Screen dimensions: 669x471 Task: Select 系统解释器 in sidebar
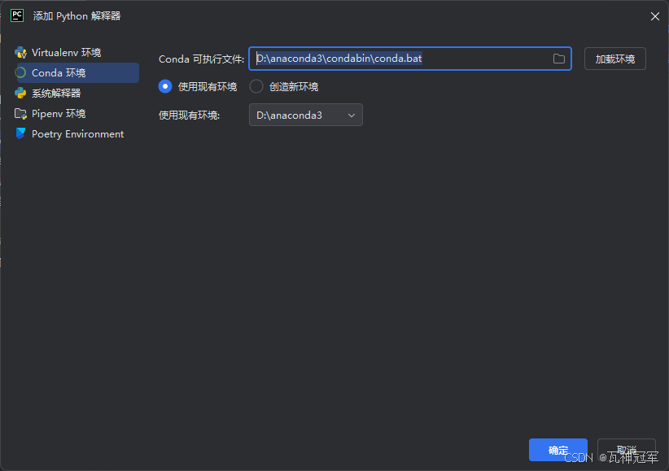pyautogui.click(x=76, y=93)
